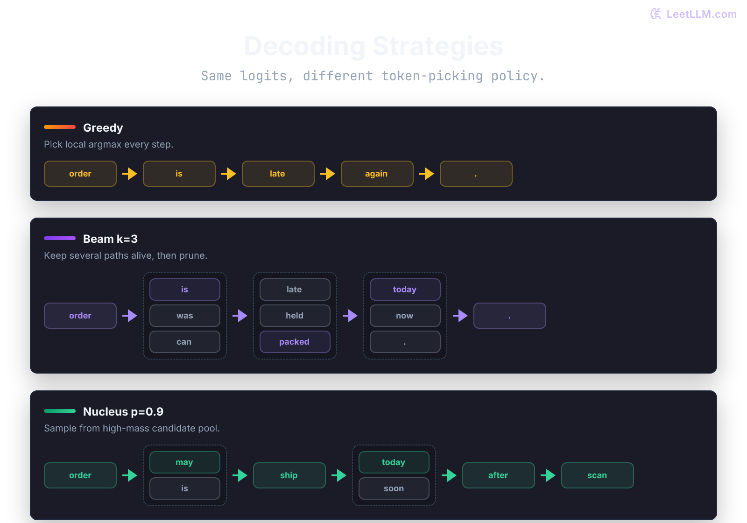747x523 pixels.
Task: Click 'Keep several paths alive, then prune.' text
Action: [126, 255]
